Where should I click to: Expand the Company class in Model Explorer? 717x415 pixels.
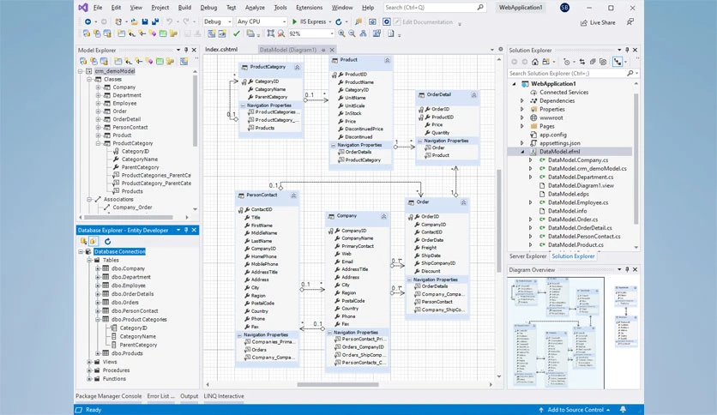click(98, 87)
